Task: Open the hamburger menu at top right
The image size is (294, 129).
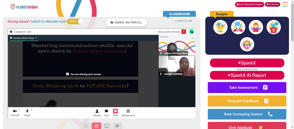Action: click(x=285, y=4)
